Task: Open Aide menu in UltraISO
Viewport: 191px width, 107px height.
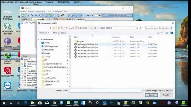Action: [x=66, y=12]
